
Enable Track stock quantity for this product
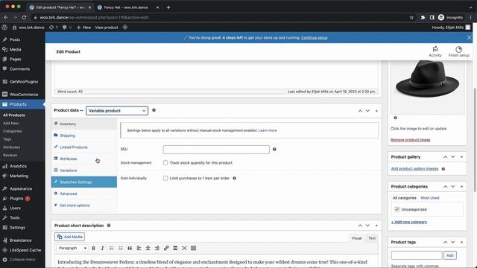(x=165, y=162)
